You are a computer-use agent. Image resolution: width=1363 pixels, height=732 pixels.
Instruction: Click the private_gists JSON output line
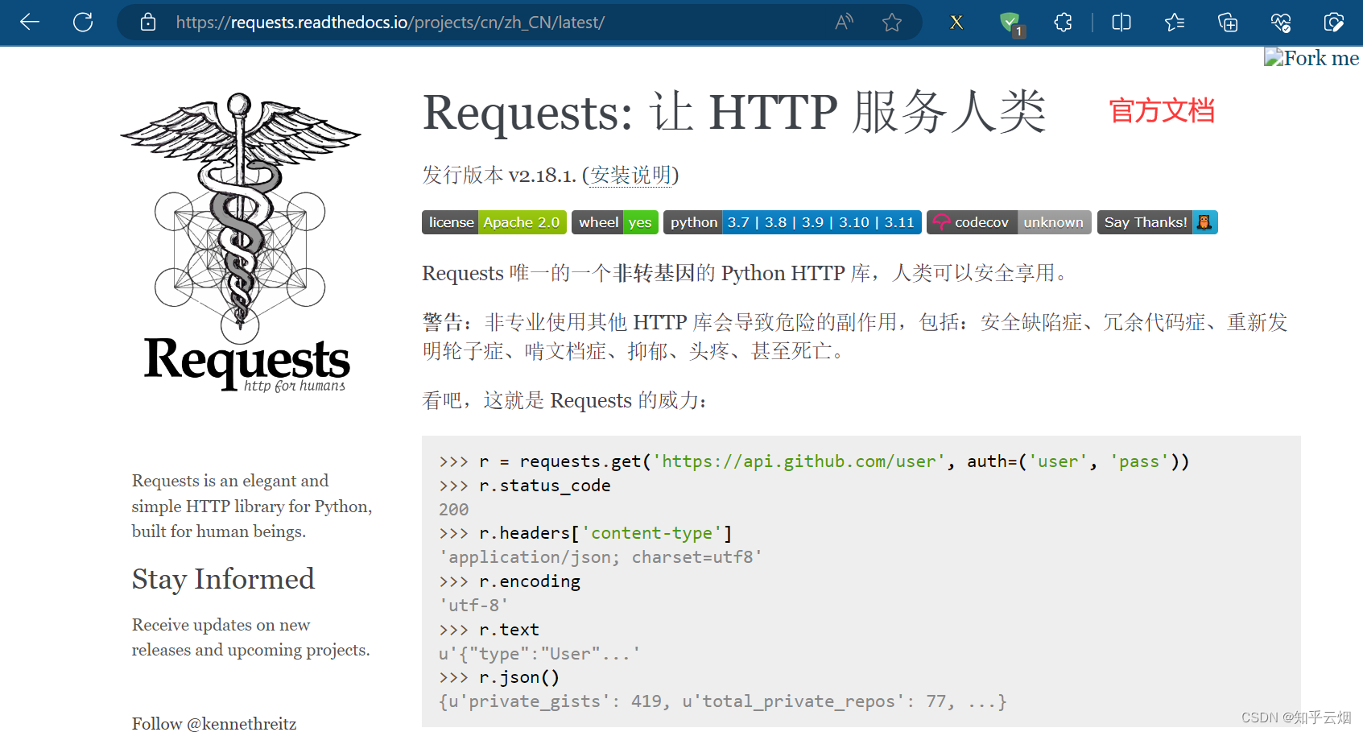723,701
